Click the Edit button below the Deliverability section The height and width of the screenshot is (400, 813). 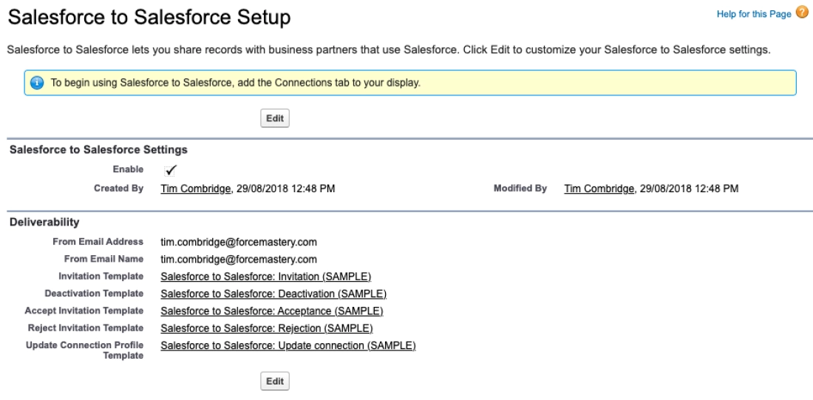pyautogui.click(x=275, y=382)
